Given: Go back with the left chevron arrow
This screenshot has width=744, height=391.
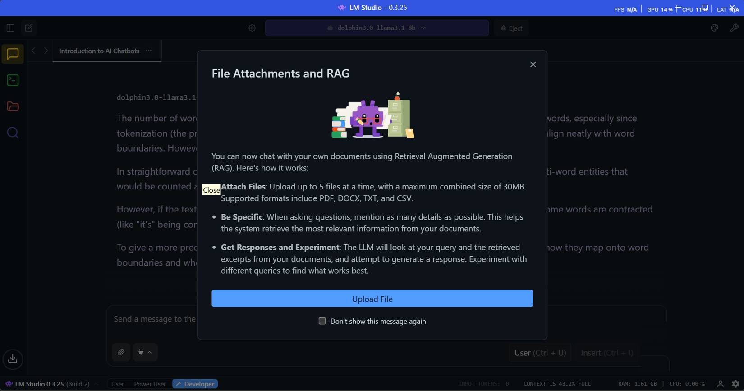Looking at the screenshot, I should [x=33, y=51].
